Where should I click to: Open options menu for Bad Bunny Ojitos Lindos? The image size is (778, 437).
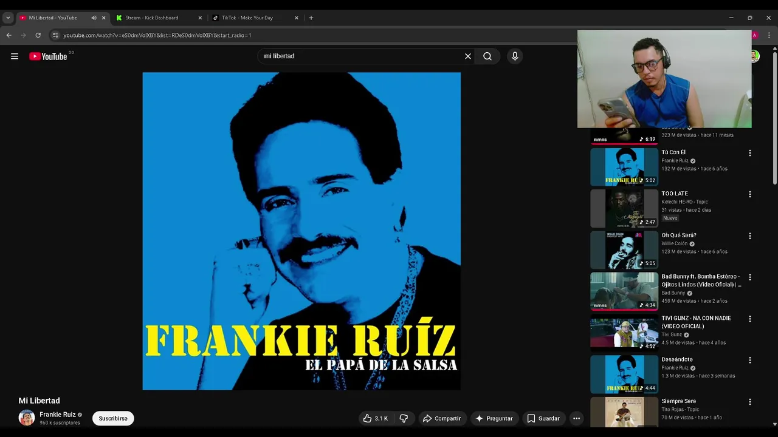point(749,277)
